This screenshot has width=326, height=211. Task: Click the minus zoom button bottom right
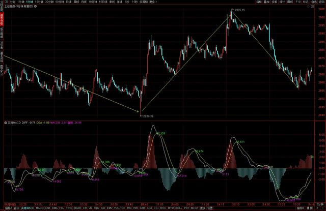(323, 208)
